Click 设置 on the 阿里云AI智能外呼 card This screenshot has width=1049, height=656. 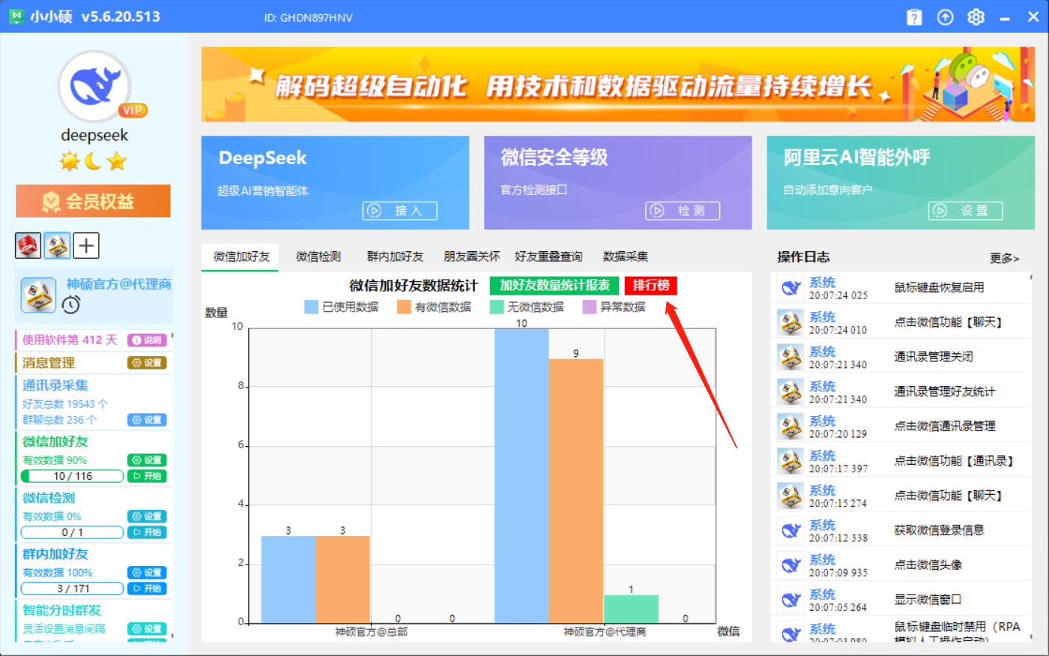coord(965,211)
